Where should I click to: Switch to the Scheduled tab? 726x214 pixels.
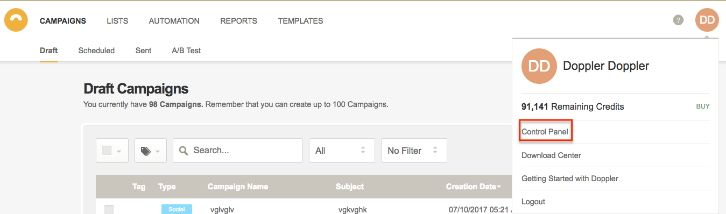(x=96, y=51)
